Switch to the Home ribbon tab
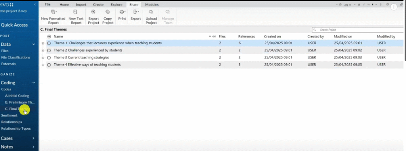 point(64,5)
